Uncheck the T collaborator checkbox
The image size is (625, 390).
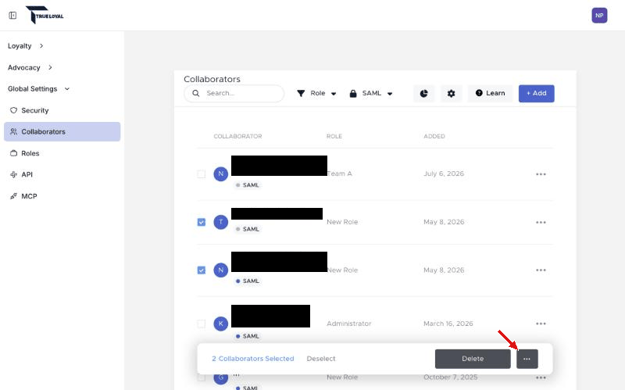[202, 222]
